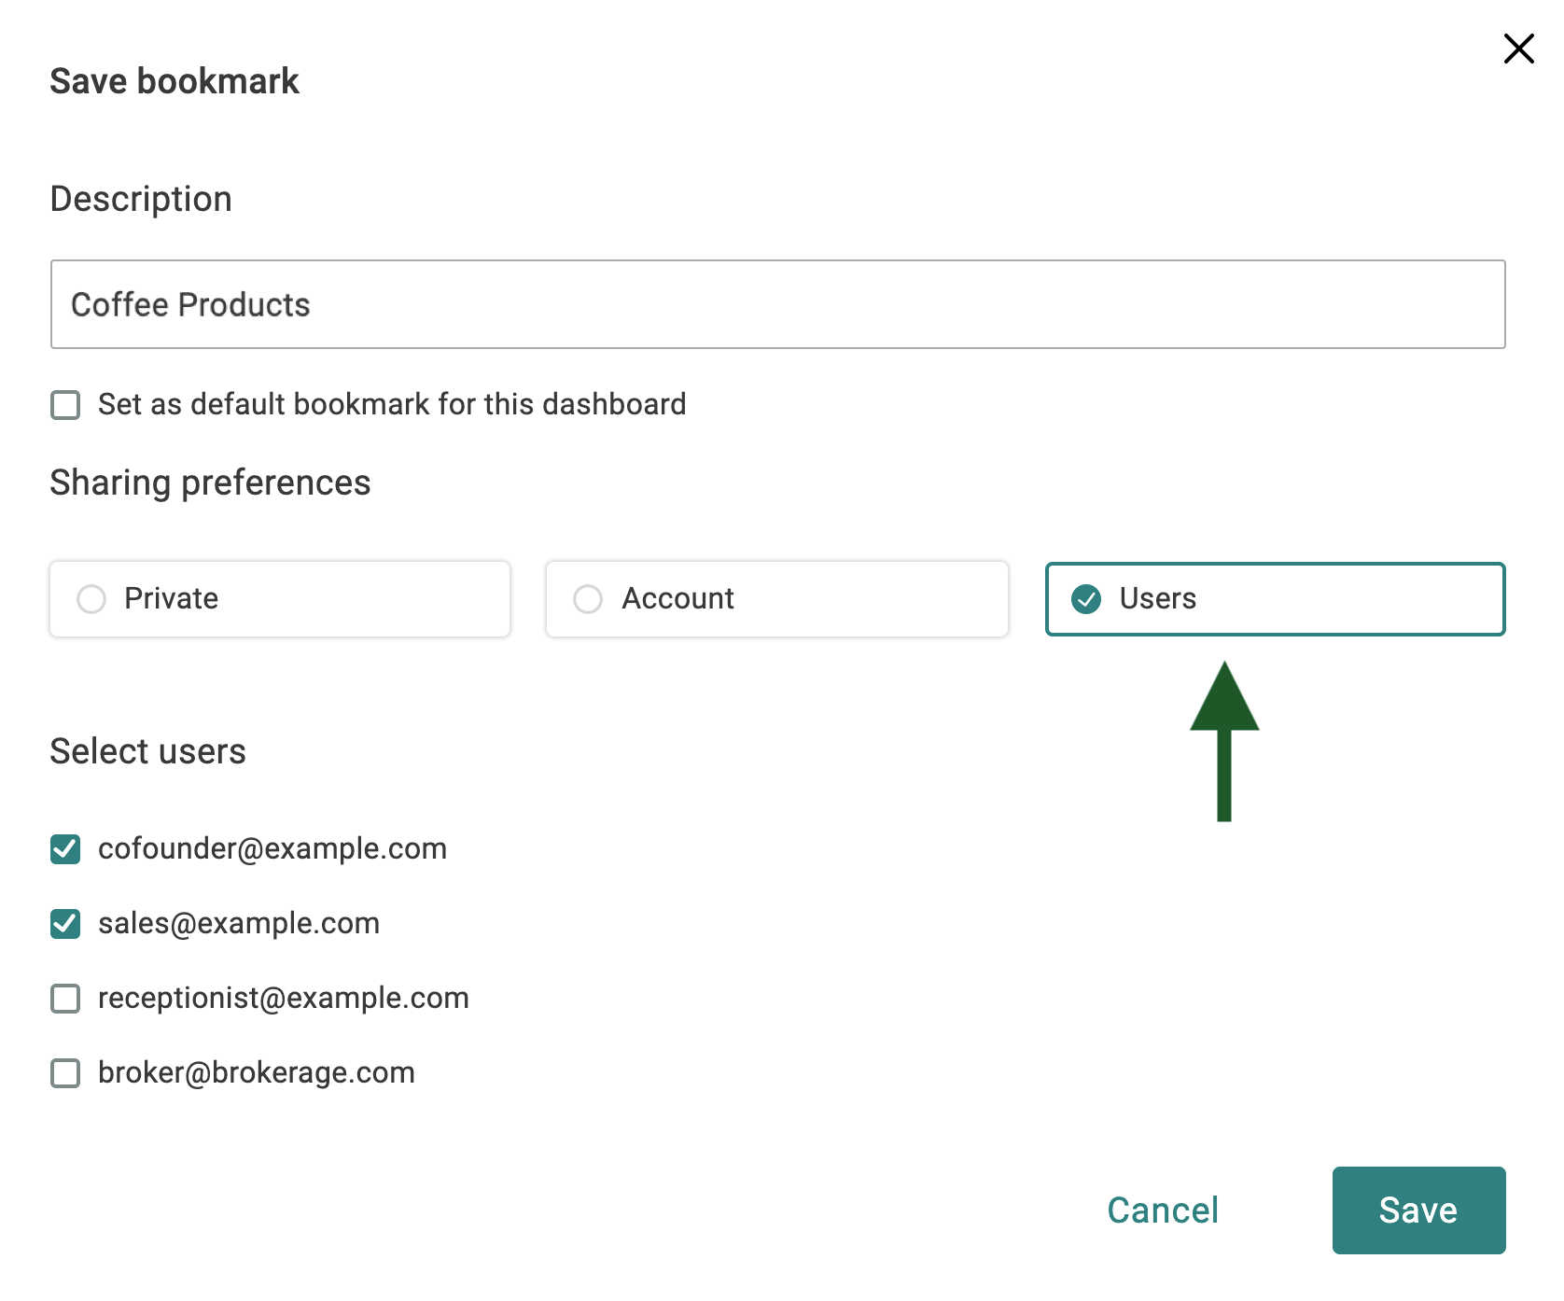
Task: Click the Select users heading
Action: [x=147, y=751]
